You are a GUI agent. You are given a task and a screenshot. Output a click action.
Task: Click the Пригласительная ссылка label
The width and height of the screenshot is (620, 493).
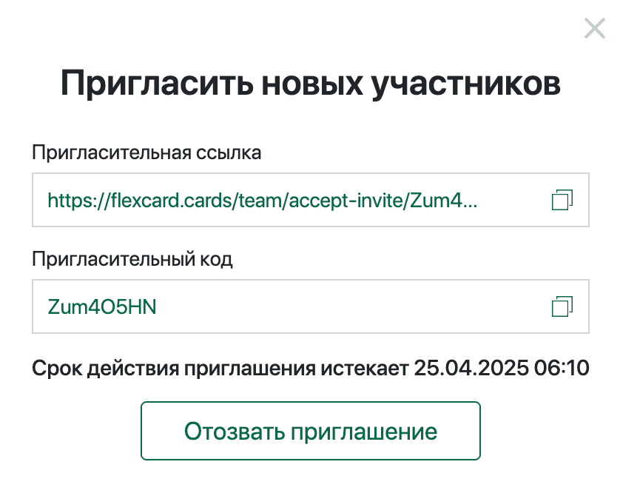click(146, 152)
